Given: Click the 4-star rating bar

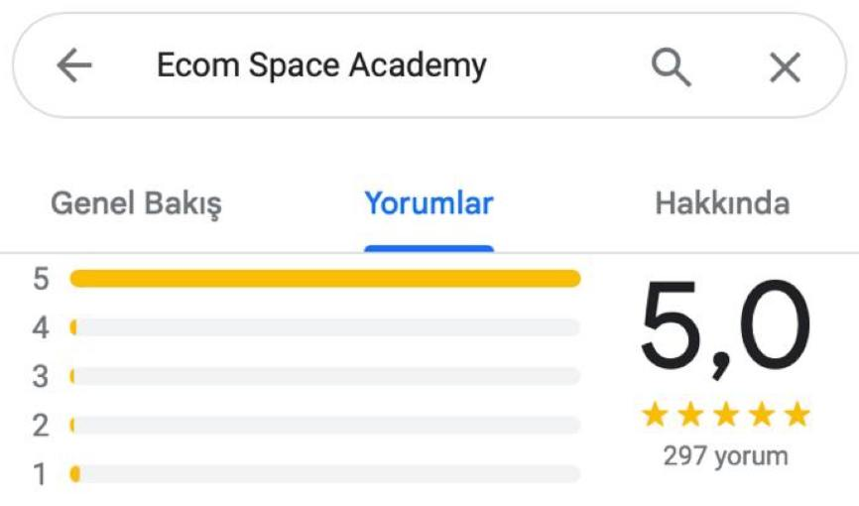Looking at the screenshot, I should 324,327.
